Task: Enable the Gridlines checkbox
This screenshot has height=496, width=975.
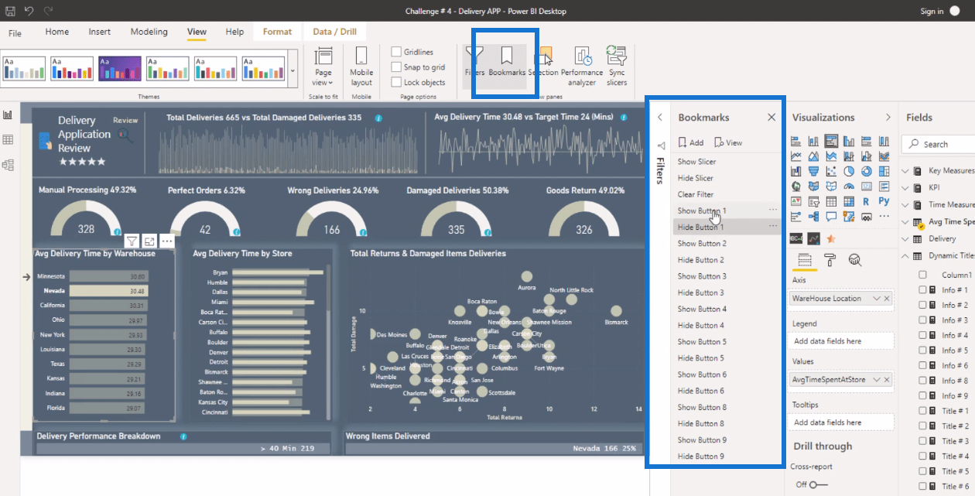Action: (396, 52)
